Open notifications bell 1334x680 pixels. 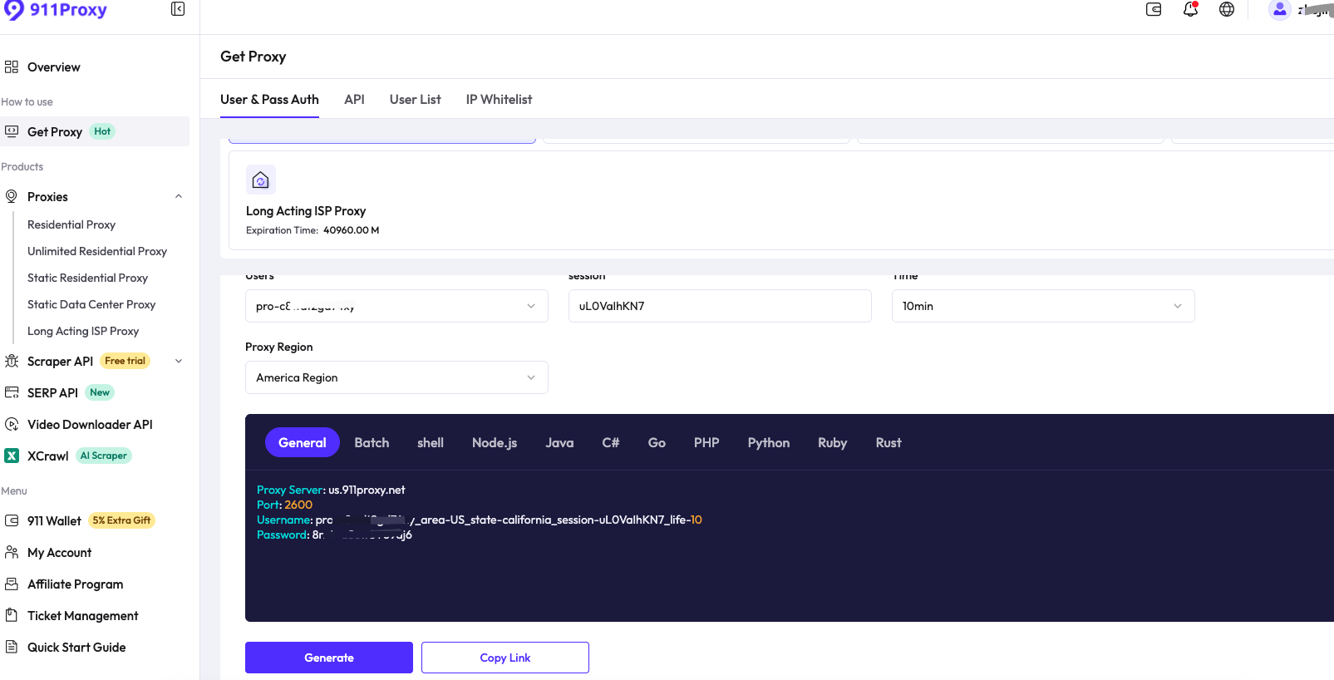pyautogui.click(x=1190, y=9)
